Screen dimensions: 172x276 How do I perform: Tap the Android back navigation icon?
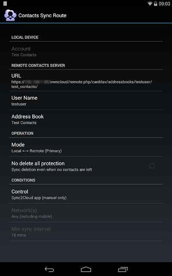tap(49, 269)
